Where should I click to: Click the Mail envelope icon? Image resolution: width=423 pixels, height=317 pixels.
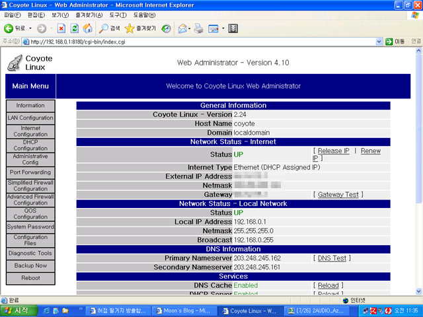pos(183,28)
